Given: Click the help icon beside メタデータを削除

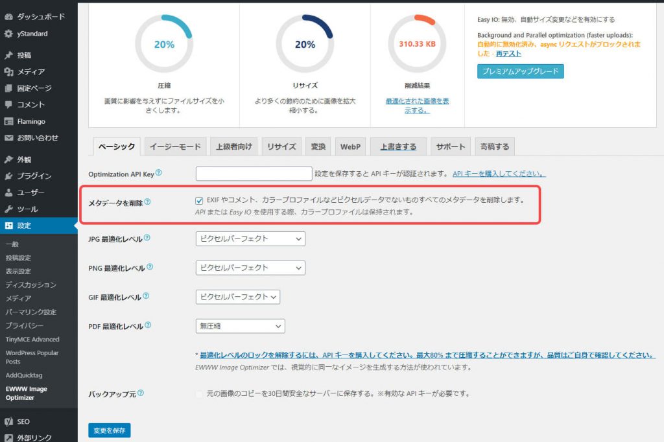Looking at the screenshot, I should click(147, 202).
